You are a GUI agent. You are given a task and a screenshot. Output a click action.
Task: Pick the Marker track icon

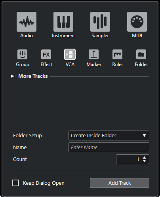pos(94,54)
